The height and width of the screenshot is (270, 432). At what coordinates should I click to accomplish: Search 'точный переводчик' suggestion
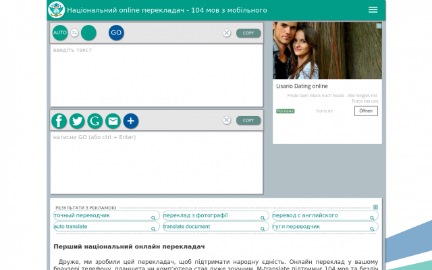tap(107, 215)
